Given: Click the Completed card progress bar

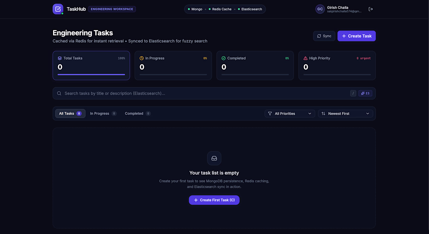Looking at the screenshot, I should pos(255,74).
